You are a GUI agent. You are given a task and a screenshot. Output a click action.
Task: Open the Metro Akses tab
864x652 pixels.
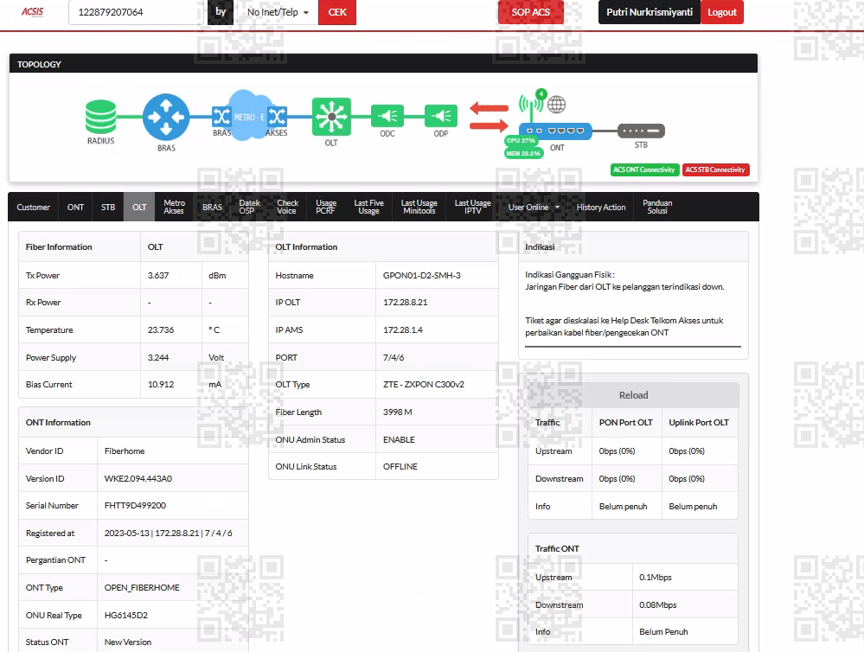tap(174, 208)
